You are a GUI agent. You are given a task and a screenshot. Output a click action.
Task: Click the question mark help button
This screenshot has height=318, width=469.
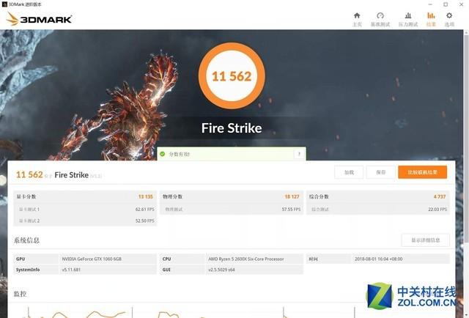(299, 154)
